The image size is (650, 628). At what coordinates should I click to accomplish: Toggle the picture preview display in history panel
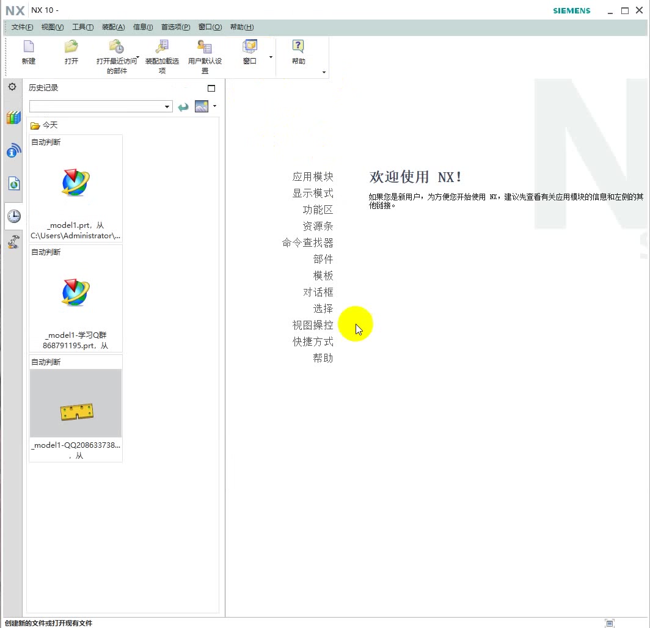coord(202,106)
